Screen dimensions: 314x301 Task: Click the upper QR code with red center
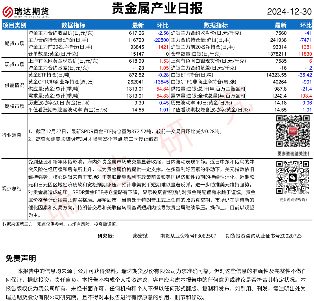point(293,131)
